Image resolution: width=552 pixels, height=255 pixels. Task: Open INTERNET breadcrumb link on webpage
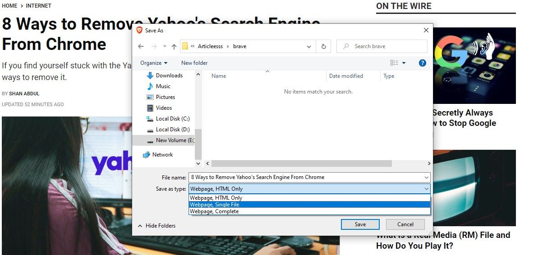click(39, 6)
